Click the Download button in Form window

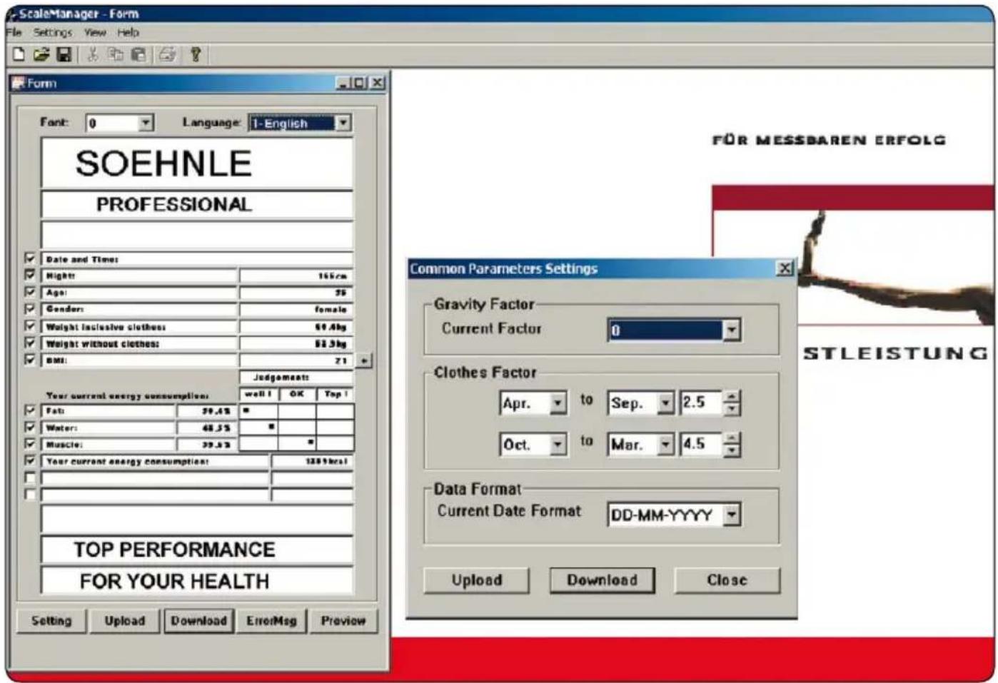pos(199,621)
